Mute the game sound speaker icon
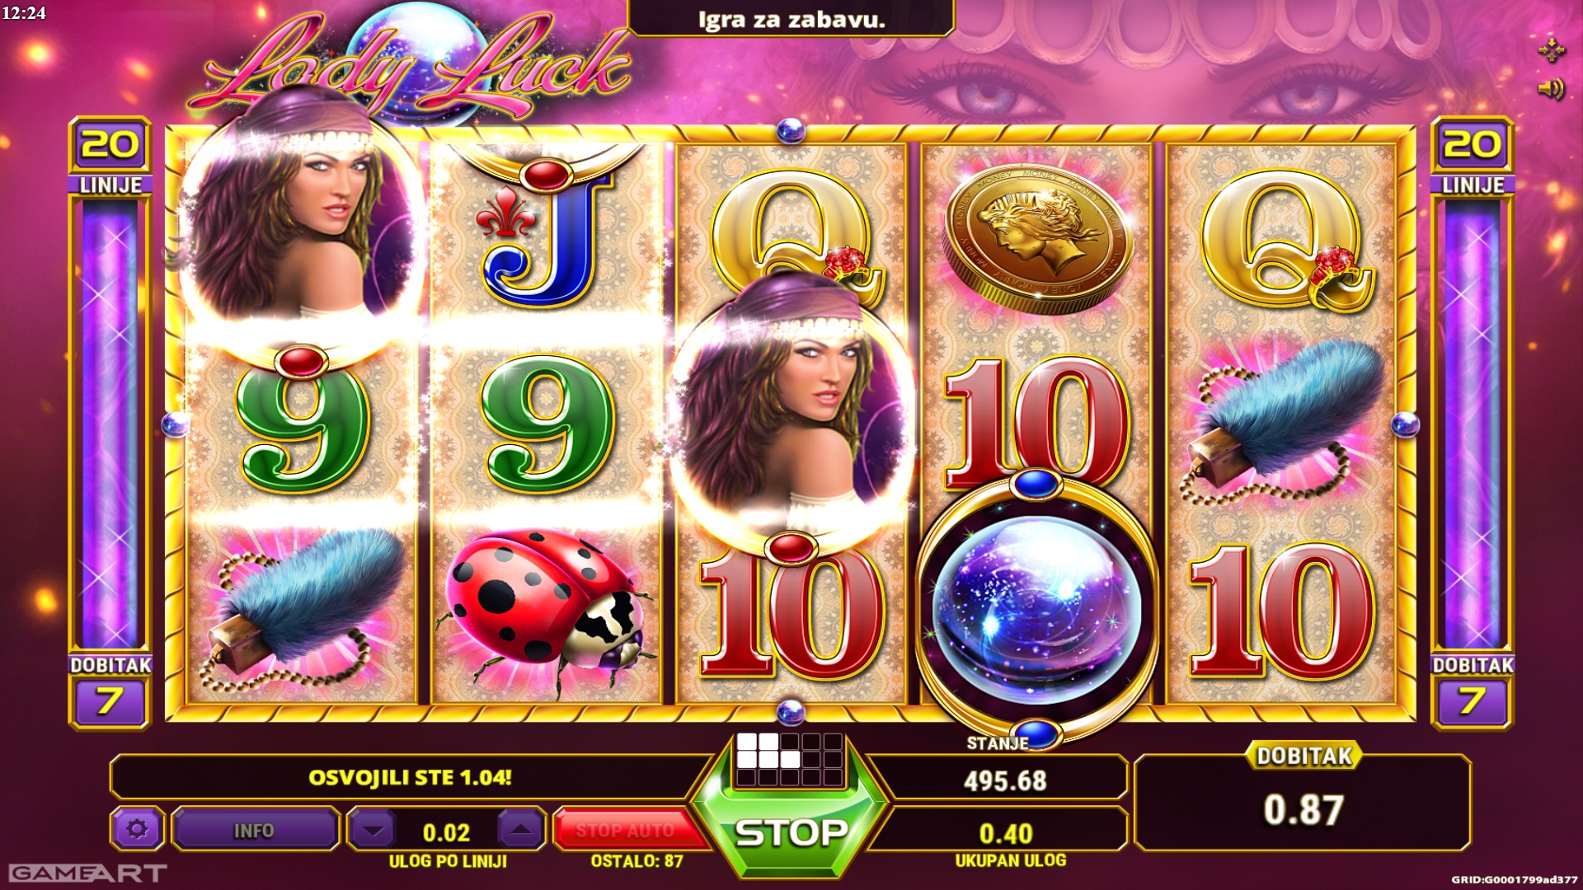This screenshot has height=890, width=1583. (x=1551, y=88)
